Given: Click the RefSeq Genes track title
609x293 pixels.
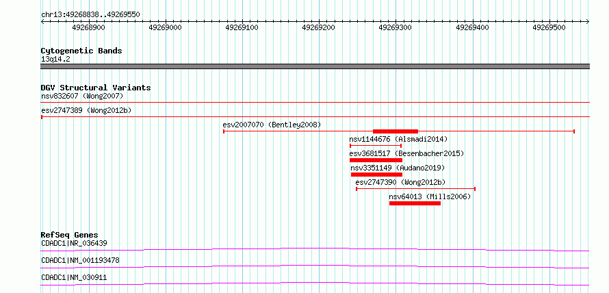Looking at the screenshot, I should 70,235.
